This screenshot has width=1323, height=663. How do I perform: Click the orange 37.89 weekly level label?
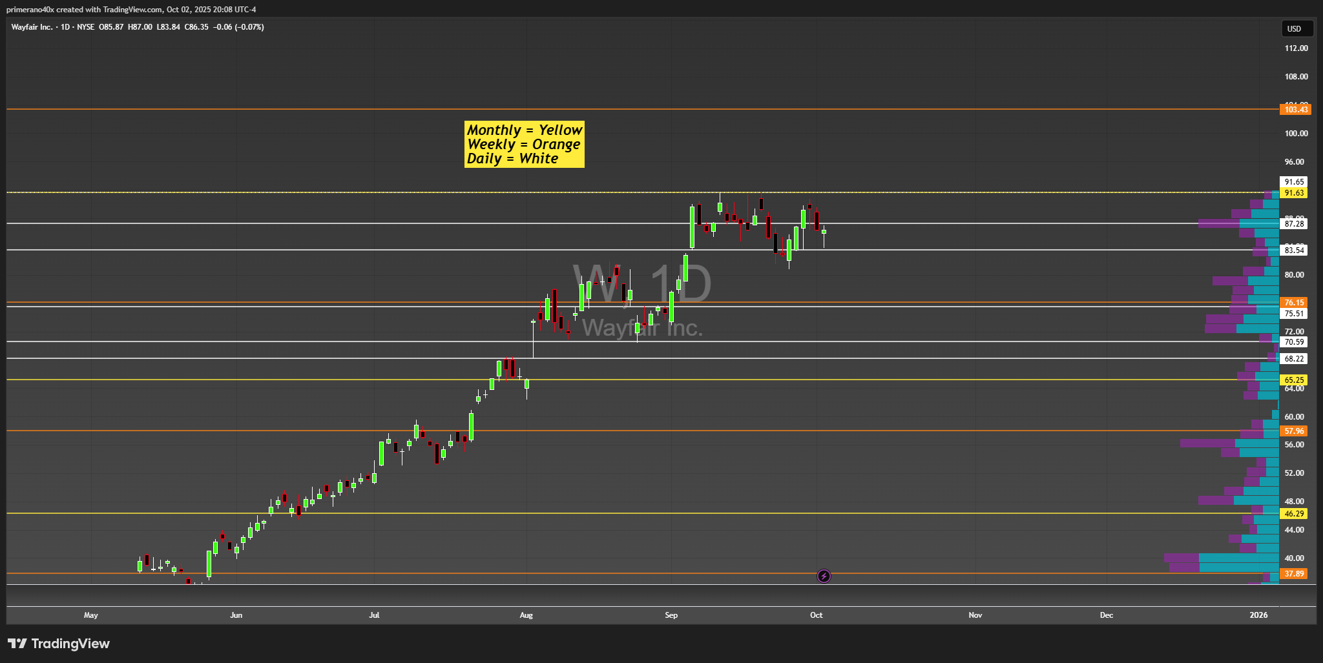(1294, 574)
